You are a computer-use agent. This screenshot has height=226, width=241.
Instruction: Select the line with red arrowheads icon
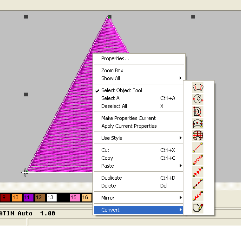pyautogui.click(x=198, y=172)
